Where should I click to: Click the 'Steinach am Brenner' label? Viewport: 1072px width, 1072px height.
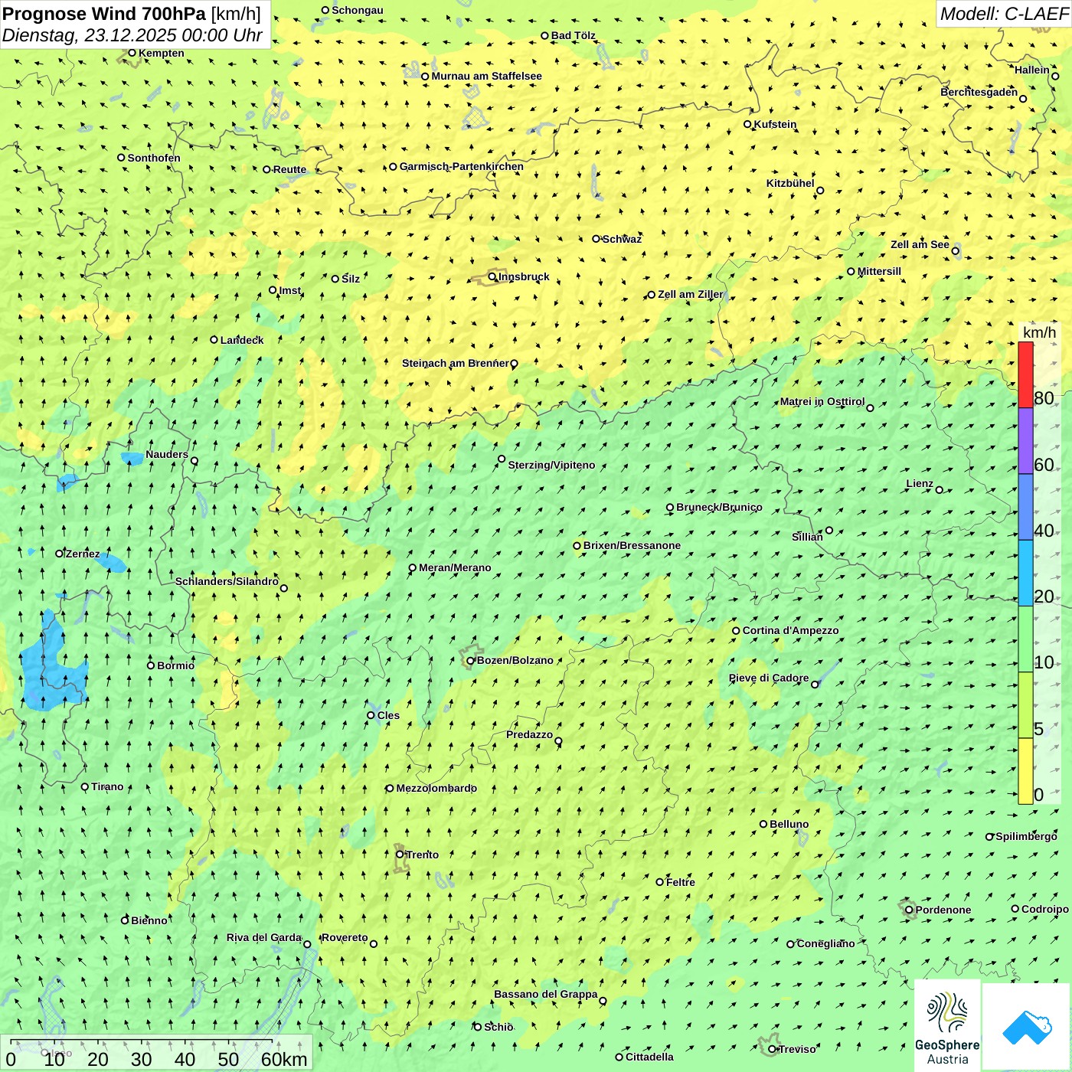tap(456, 364)
